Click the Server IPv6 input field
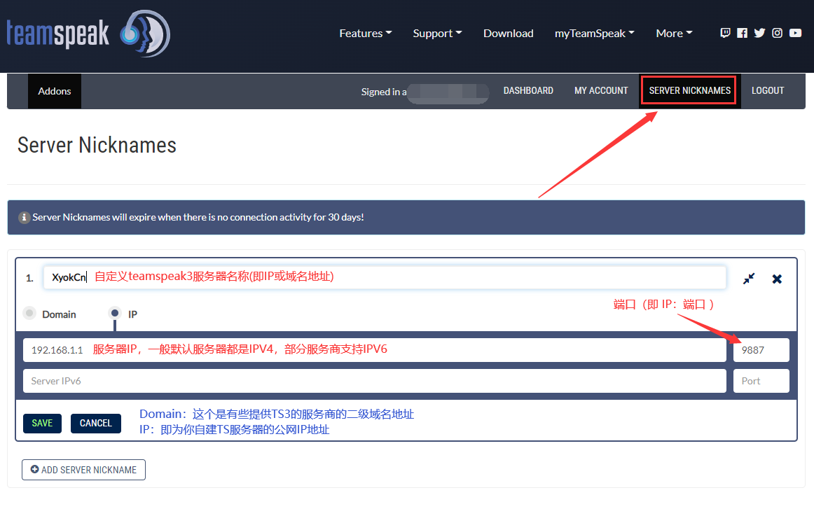The image size is (814, 530). click(x=374, y=381)
